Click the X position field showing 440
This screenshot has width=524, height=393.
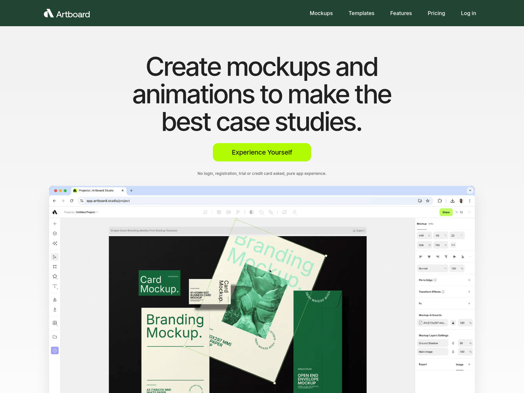coord(424,235)
